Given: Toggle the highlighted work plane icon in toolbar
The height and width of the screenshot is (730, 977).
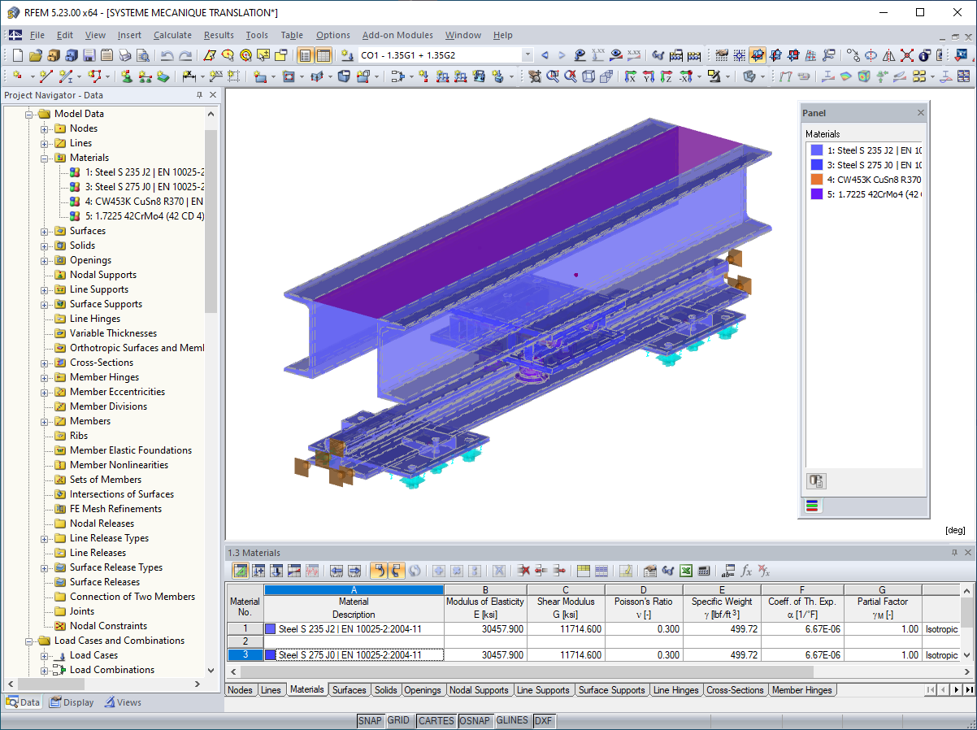Looking at the screenshot, I should click(x=758, y=55).
